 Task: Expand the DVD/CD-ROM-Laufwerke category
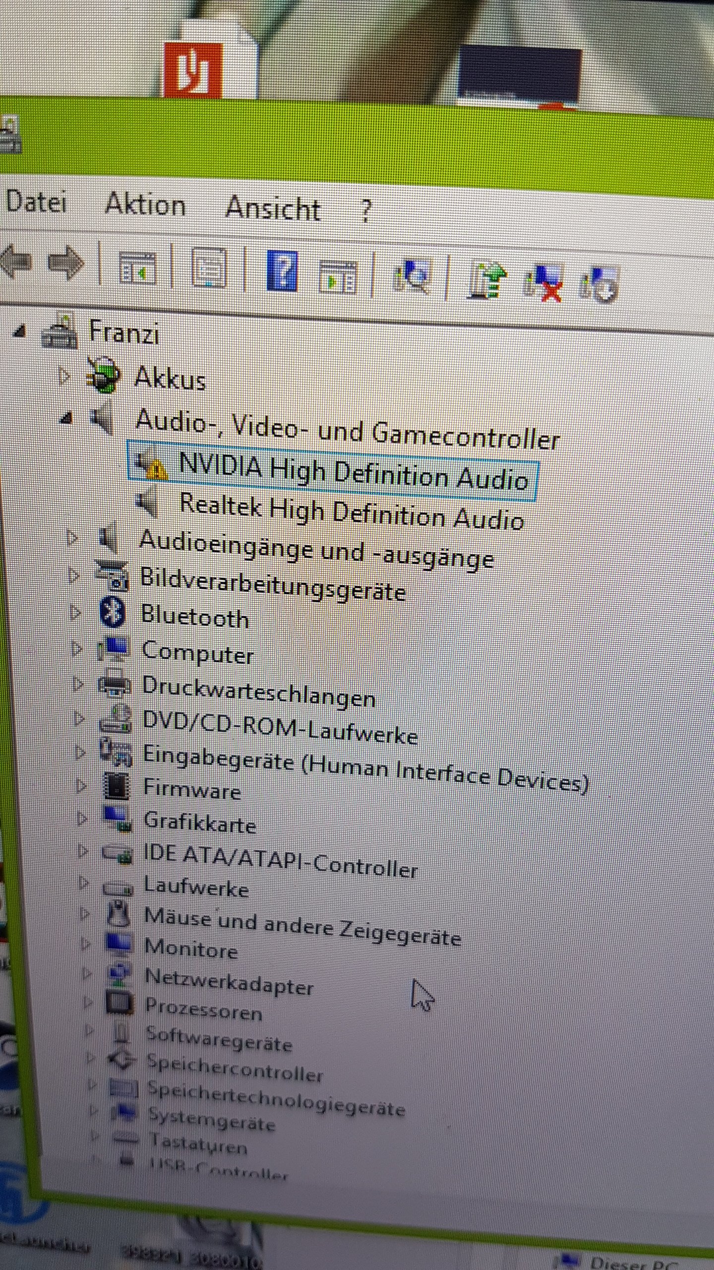(79, 718)
